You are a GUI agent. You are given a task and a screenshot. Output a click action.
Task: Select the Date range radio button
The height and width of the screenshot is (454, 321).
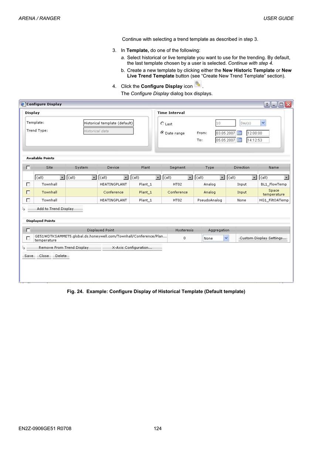point(162,132)
